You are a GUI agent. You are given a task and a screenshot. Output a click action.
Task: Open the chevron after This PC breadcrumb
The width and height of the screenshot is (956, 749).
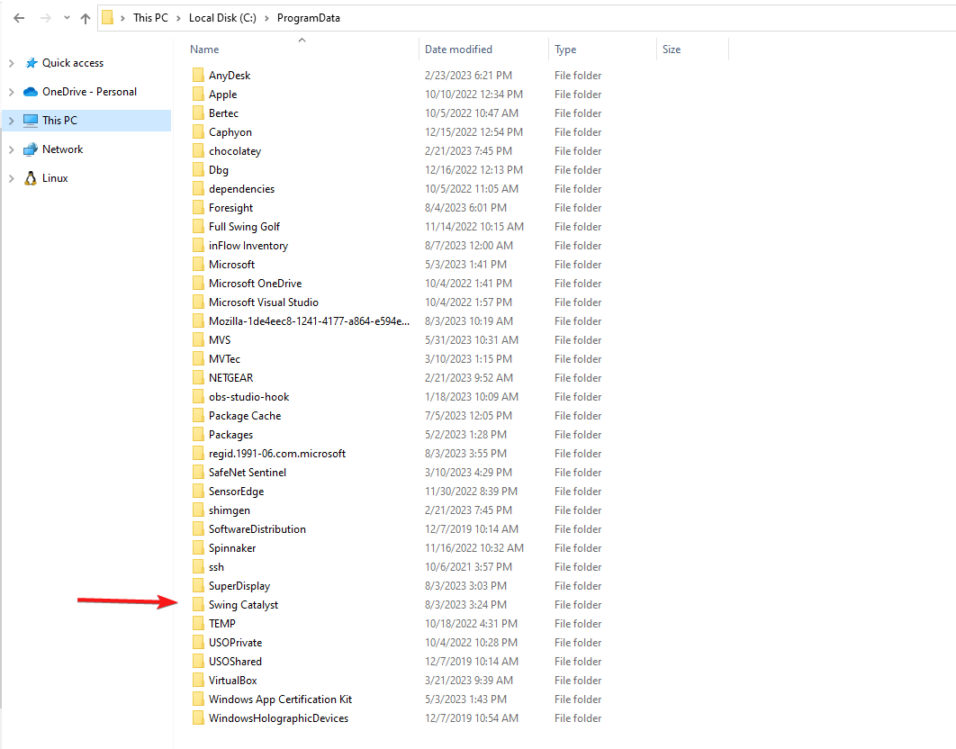(178, 18)
